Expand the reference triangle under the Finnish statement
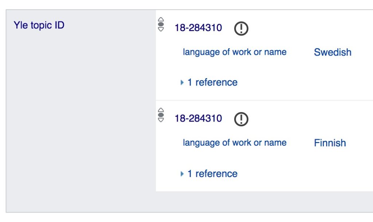This screenshot has width=373, height=222. (x=182, y=174)
